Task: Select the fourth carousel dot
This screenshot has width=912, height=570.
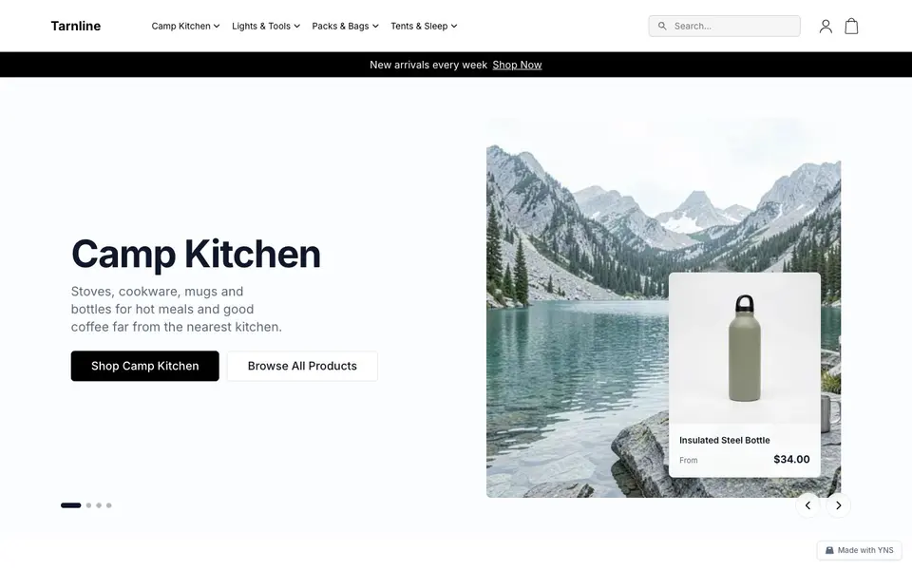Action: [x=108, y=505]
